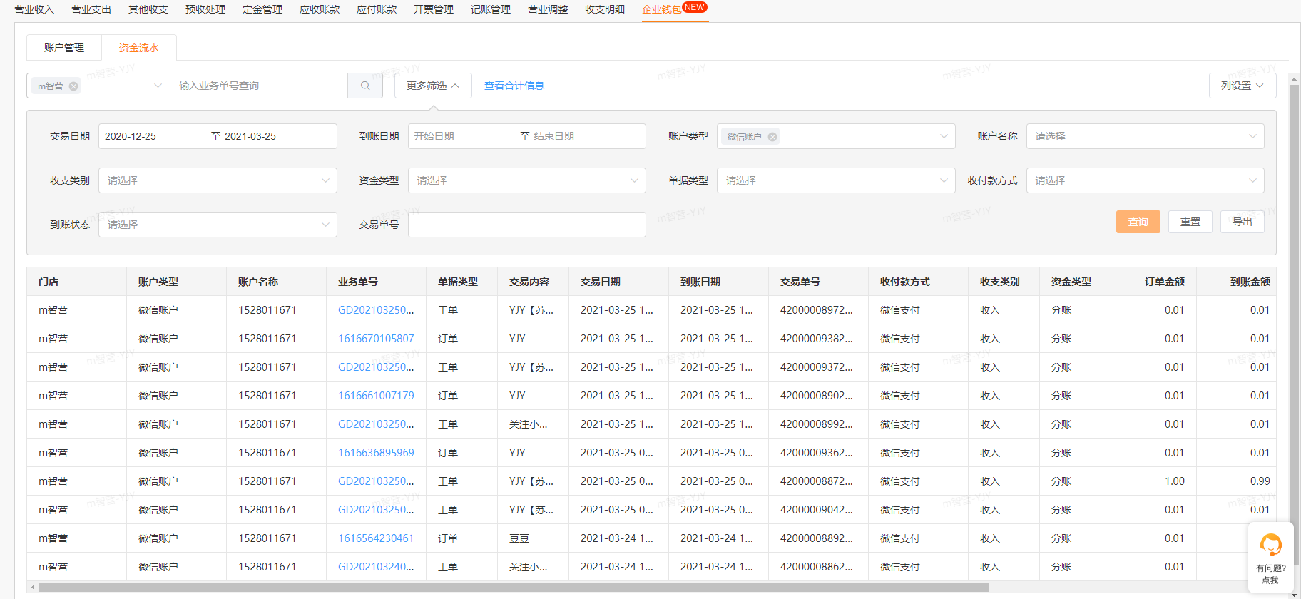Viewport: 1301px width, 599px height.
Task: Expand the store selector dropdown arrow
Action: coord(158,86)
